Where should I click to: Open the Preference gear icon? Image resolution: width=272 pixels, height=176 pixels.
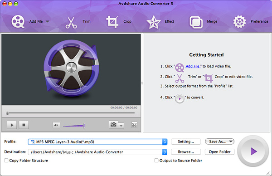coord(239,22)
